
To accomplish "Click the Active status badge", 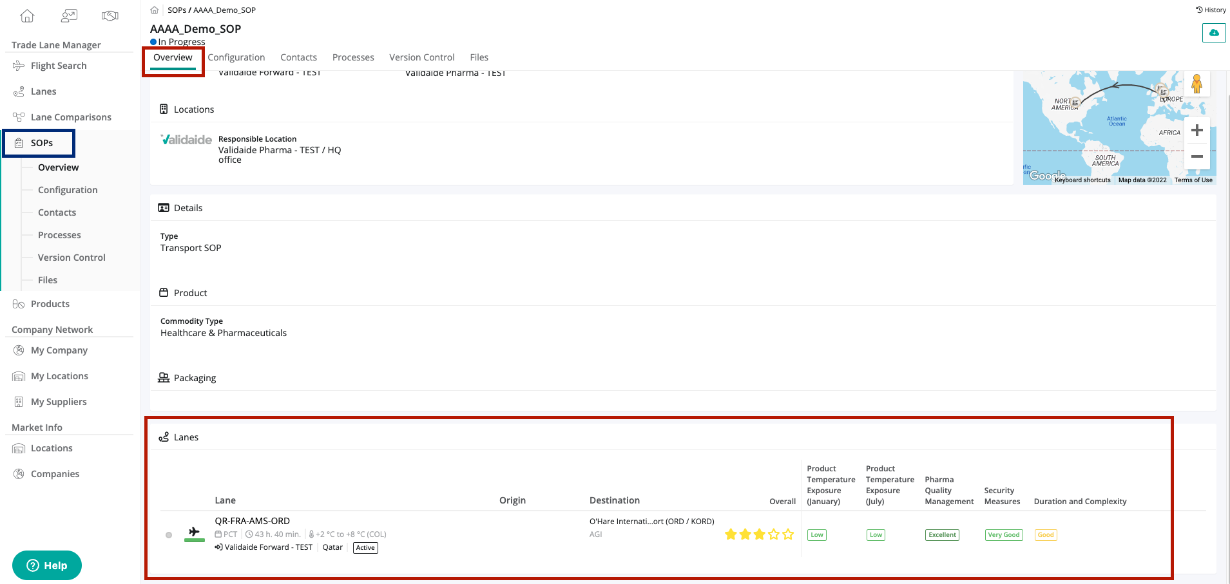I will click(365, 548).
